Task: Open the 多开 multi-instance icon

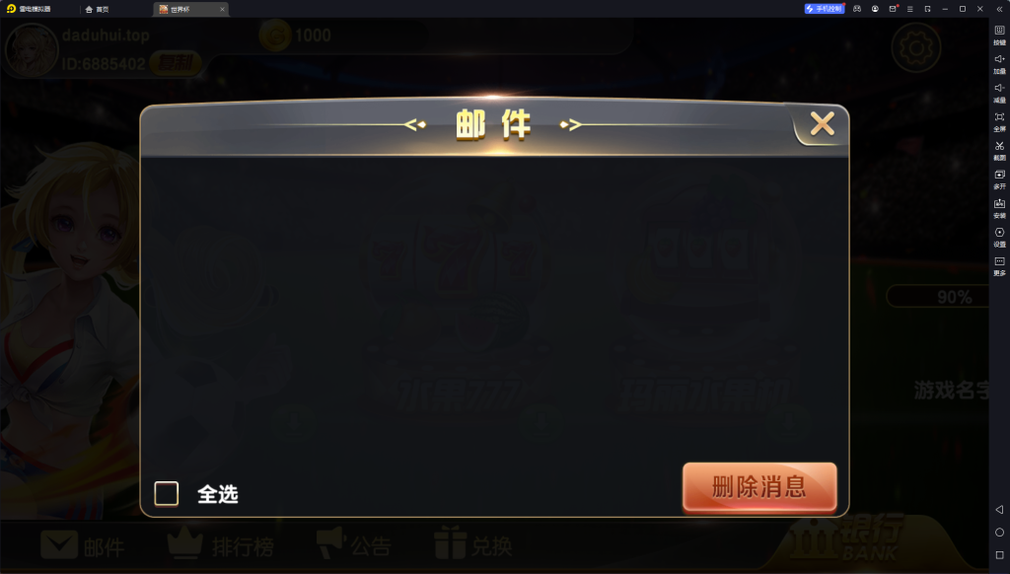Action: [x=999, y=179]
